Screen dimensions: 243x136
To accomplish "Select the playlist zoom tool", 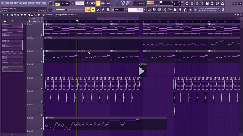I will coord(35,15).
